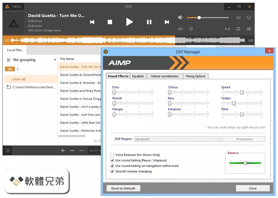Image resolution: width=278 pixels, height=198 pixels.
Task: Toggle Smooth volume changing checkbox
Action: (112, 171)
